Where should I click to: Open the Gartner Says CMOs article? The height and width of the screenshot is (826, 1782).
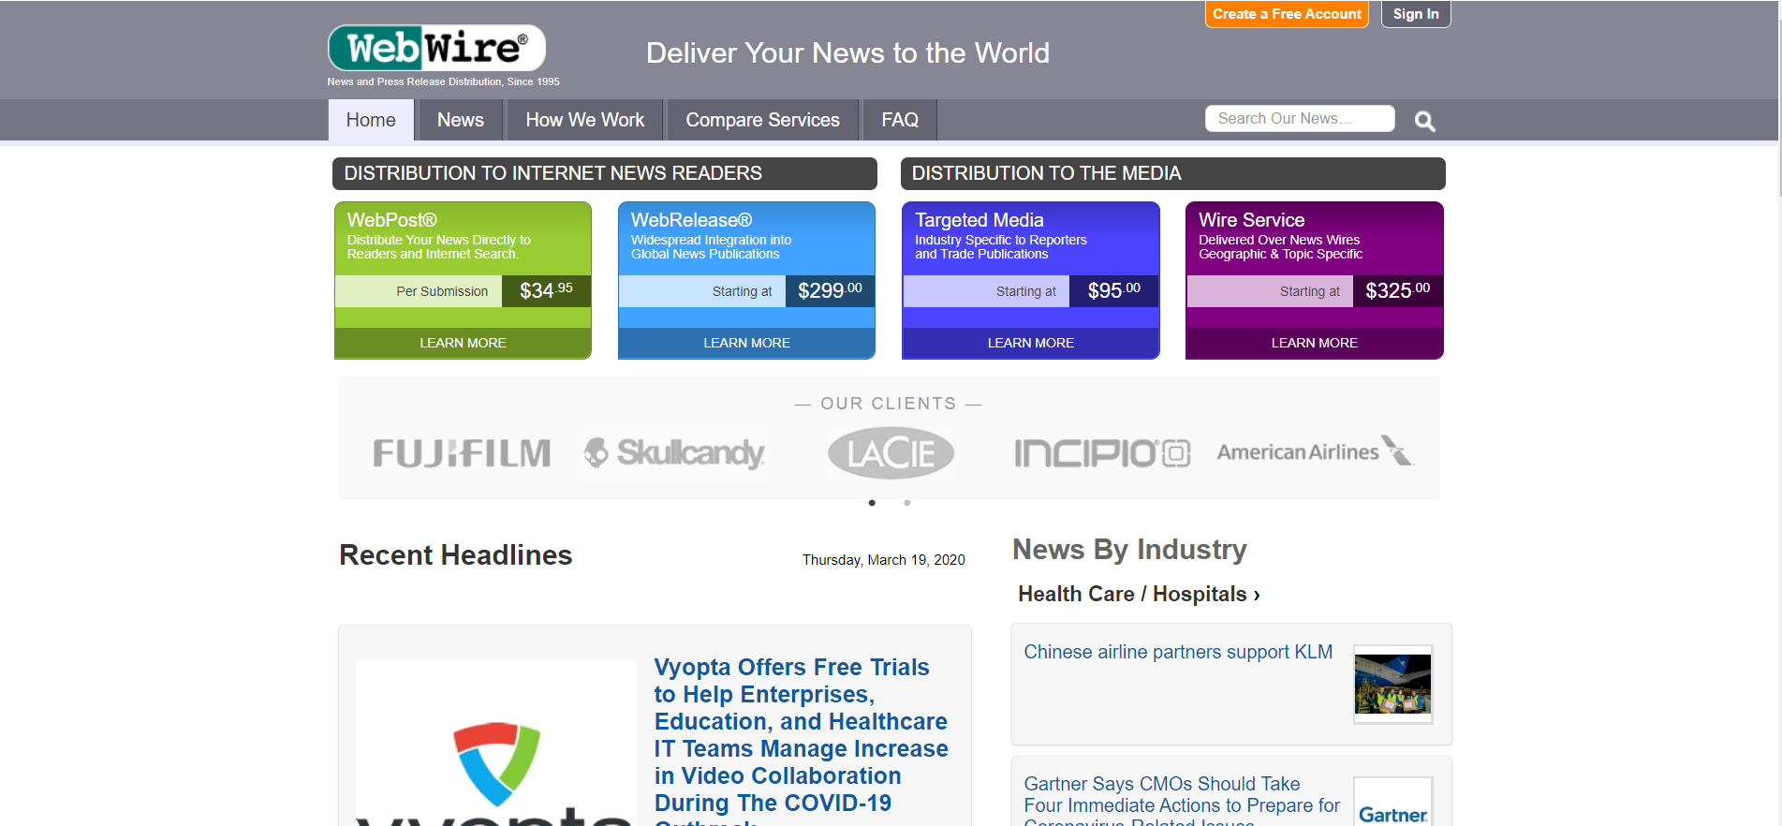[x=1182, y=800]
